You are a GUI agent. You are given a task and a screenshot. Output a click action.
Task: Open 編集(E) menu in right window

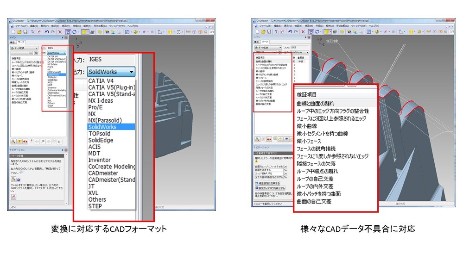click(x=278, y=26)
